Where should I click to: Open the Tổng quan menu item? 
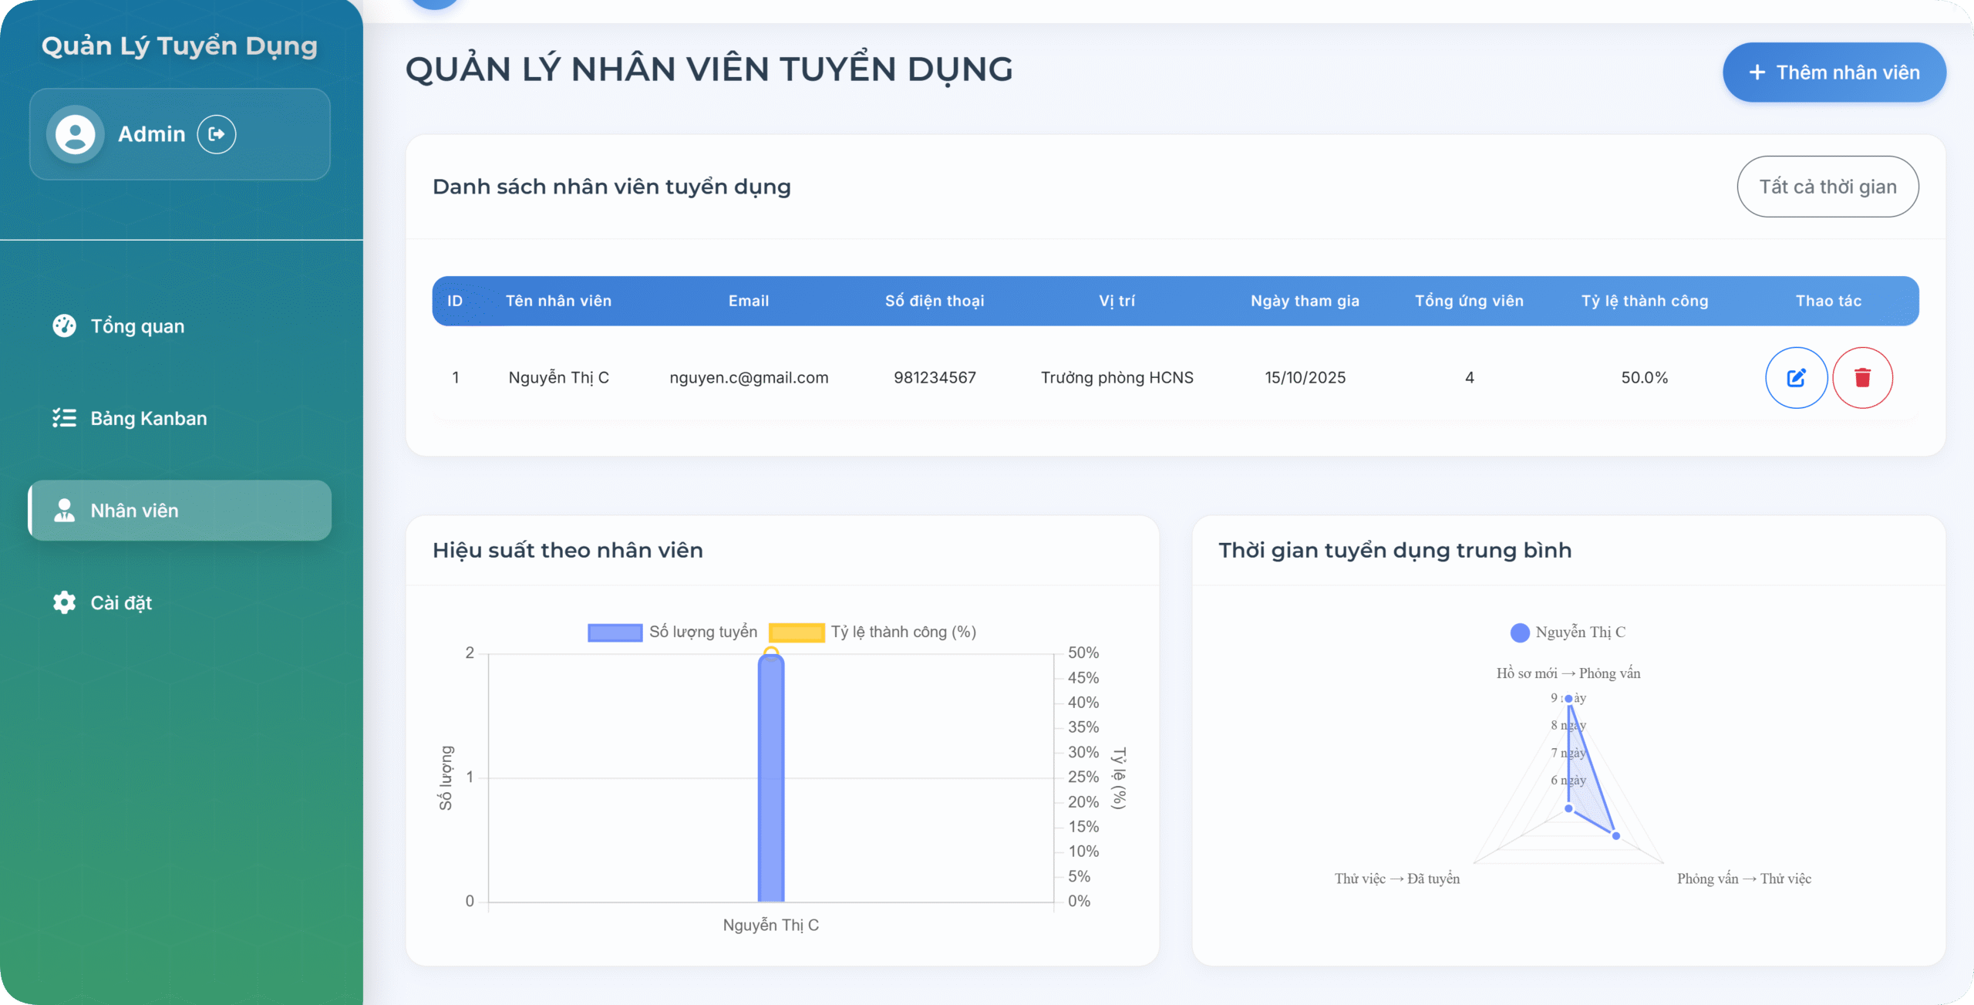(137, 326)
